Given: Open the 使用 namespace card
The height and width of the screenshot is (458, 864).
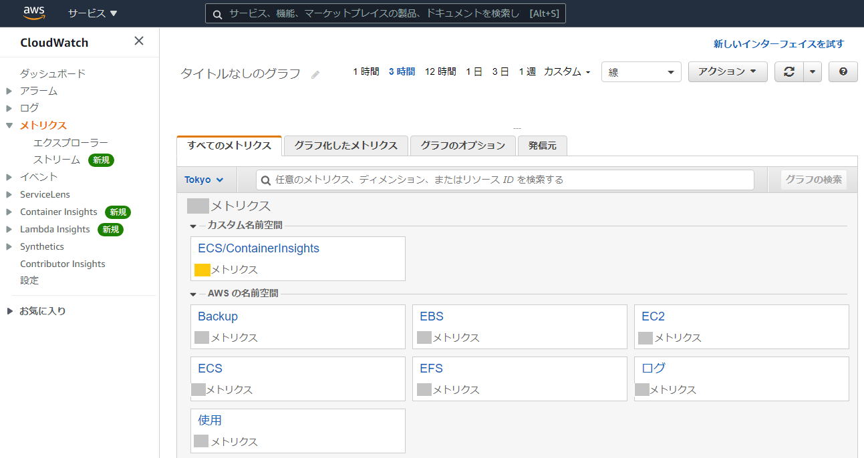Looking at the screenshot, I should point(298,431).
